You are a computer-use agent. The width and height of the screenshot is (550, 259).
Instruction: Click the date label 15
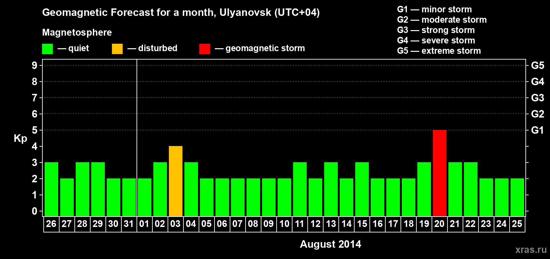coord(362,224)
